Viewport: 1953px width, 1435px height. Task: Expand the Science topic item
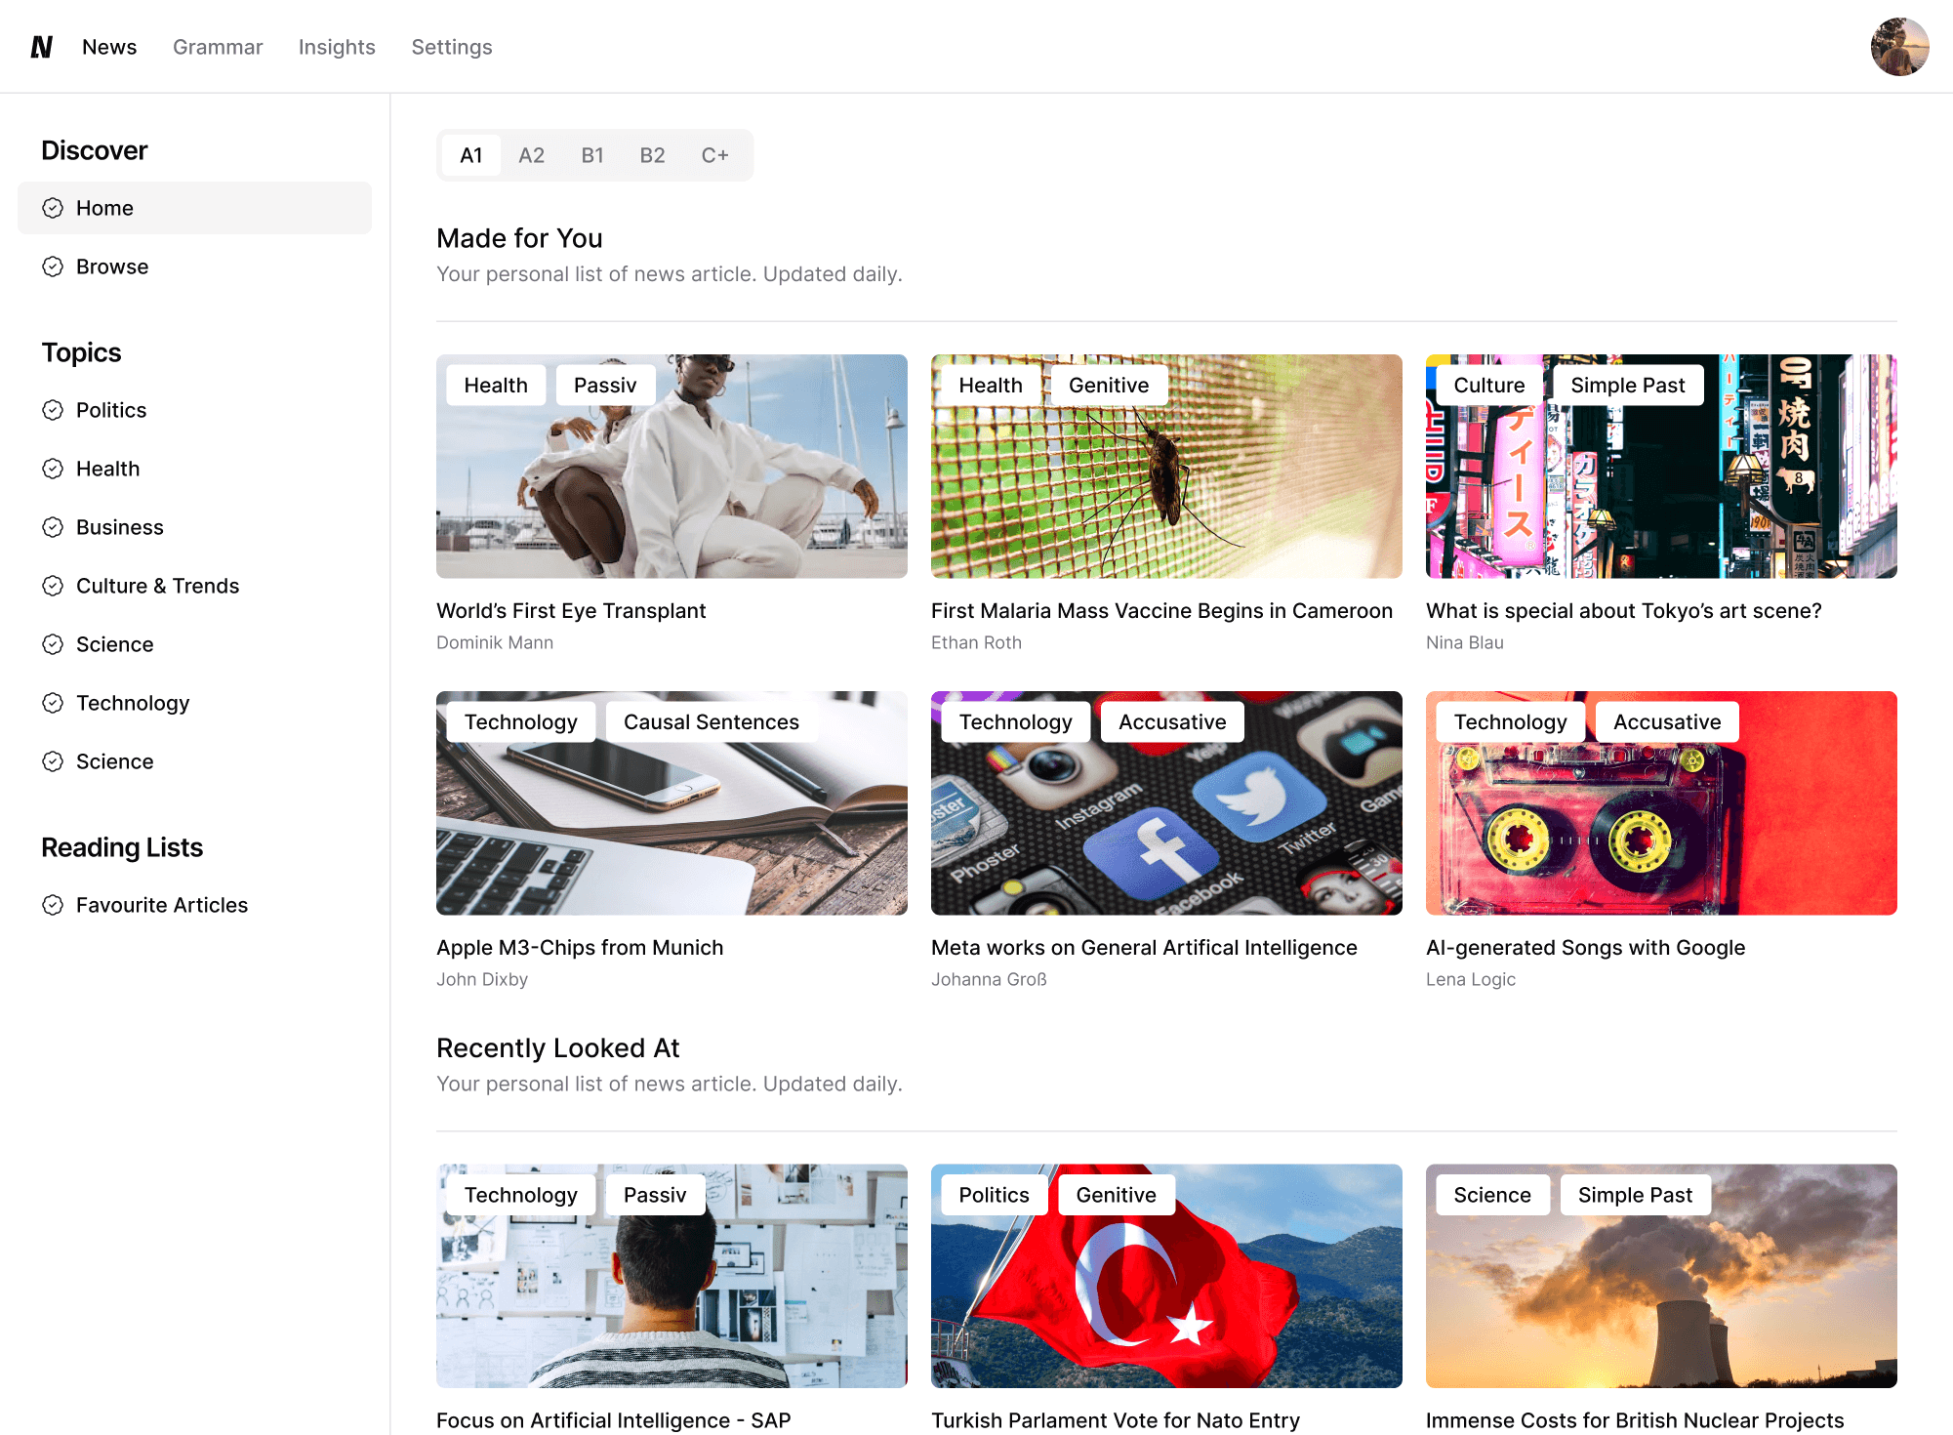(114, 643)
